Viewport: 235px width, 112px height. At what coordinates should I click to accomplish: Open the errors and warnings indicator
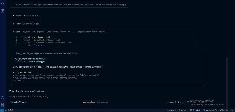point(9,110)
